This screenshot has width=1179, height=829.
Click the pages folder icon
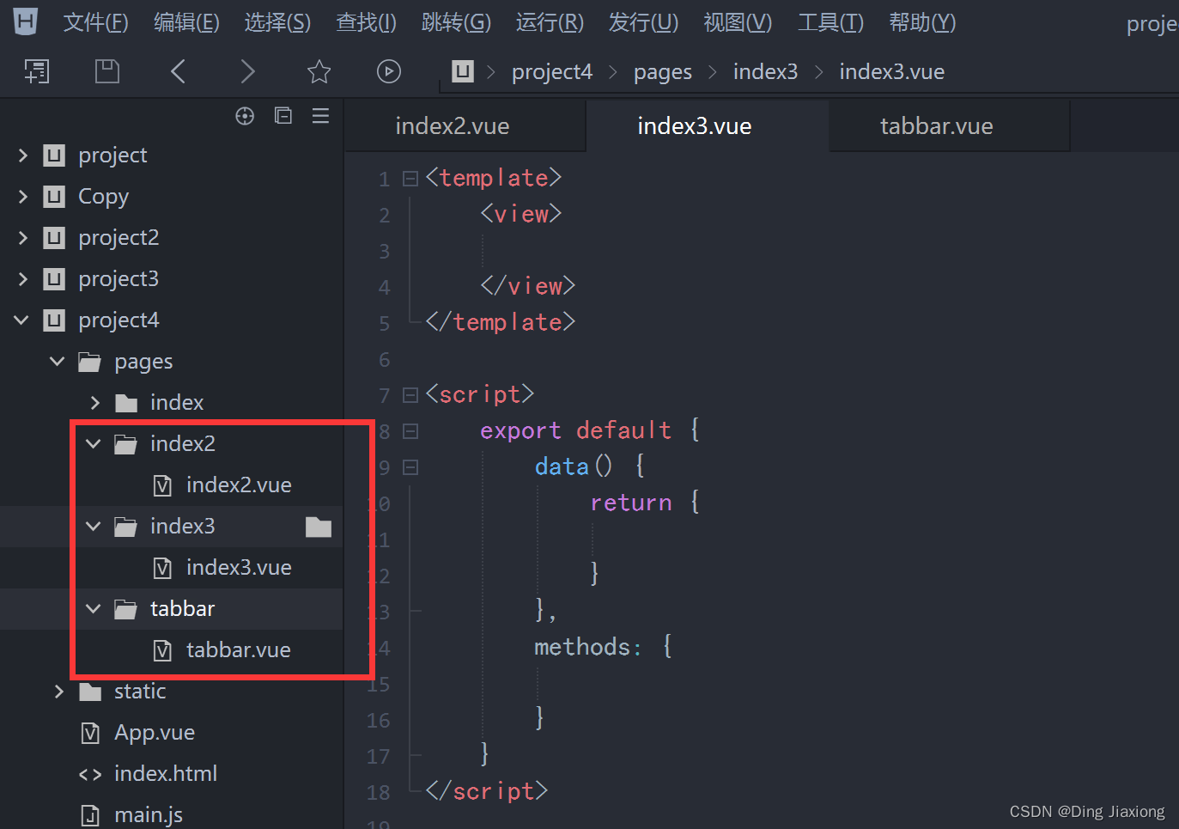click(x=89, y=363)
